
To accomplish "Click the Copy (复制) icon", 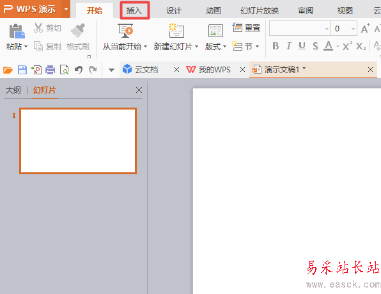I will coord(38,46).
